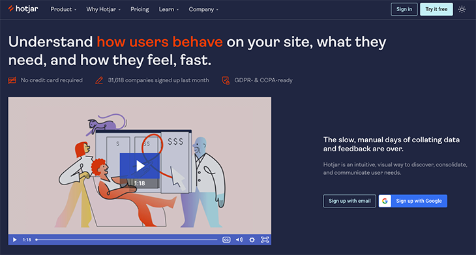Click the text 'No credit card required'
Viewport: 476px width, 255px height.
click(52, 80)
